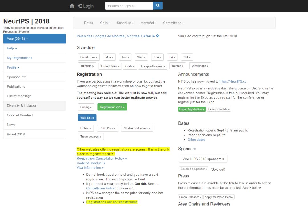Open Student Volunteers page
Image resolution: width=308 pixels, height=206 pixels.
pyautogui.click(x=137, y=128)
